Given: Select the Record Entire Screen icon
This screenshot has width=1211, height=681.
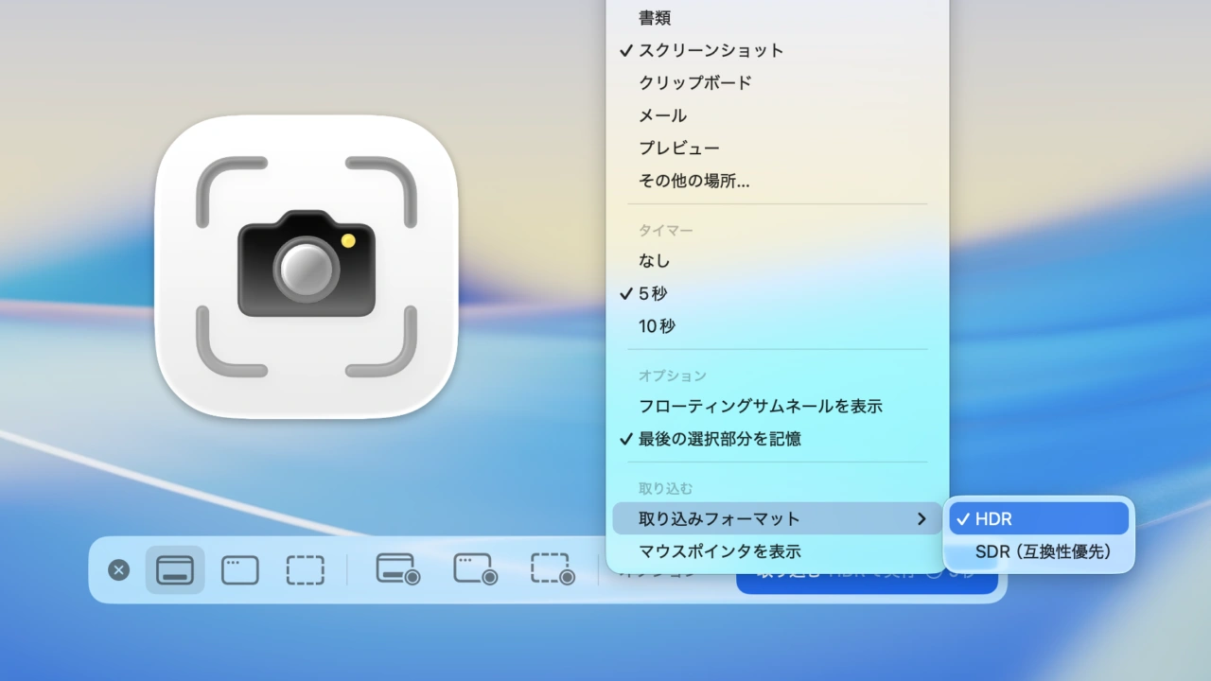Looking at the screenshot, I should click(x=397, y=569).
